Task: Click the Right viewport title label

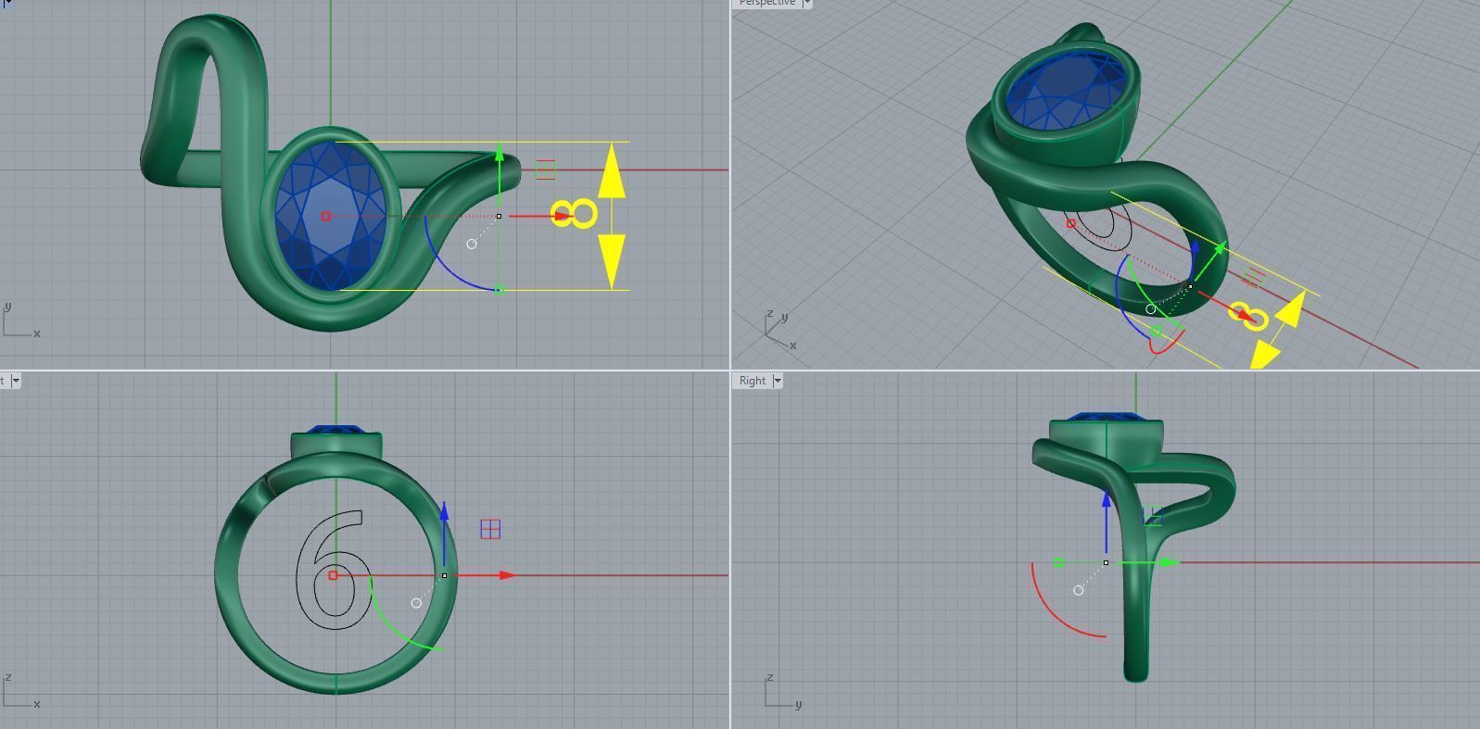Action: pos(753,381)
